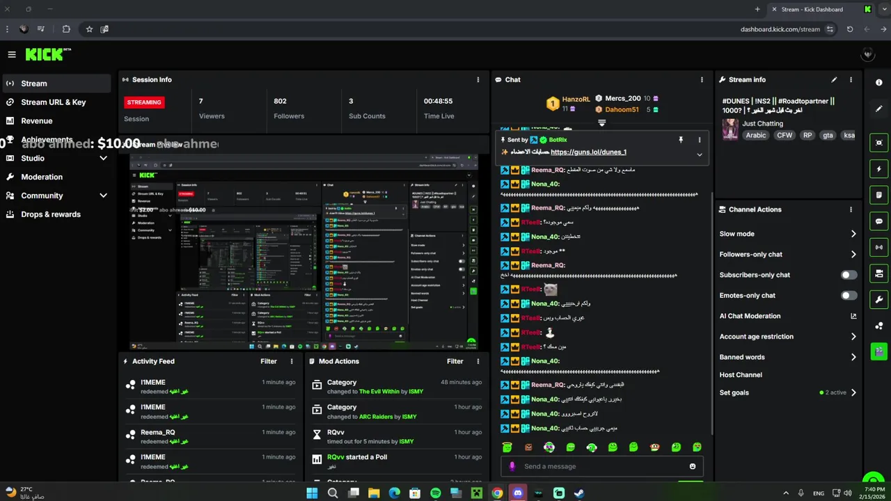Switch to Stream - Kick Dashboard tab

point(821,9)
